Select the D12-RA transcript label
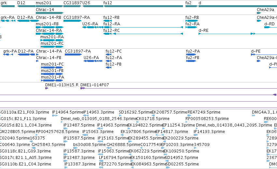 (x=25, y=18)
